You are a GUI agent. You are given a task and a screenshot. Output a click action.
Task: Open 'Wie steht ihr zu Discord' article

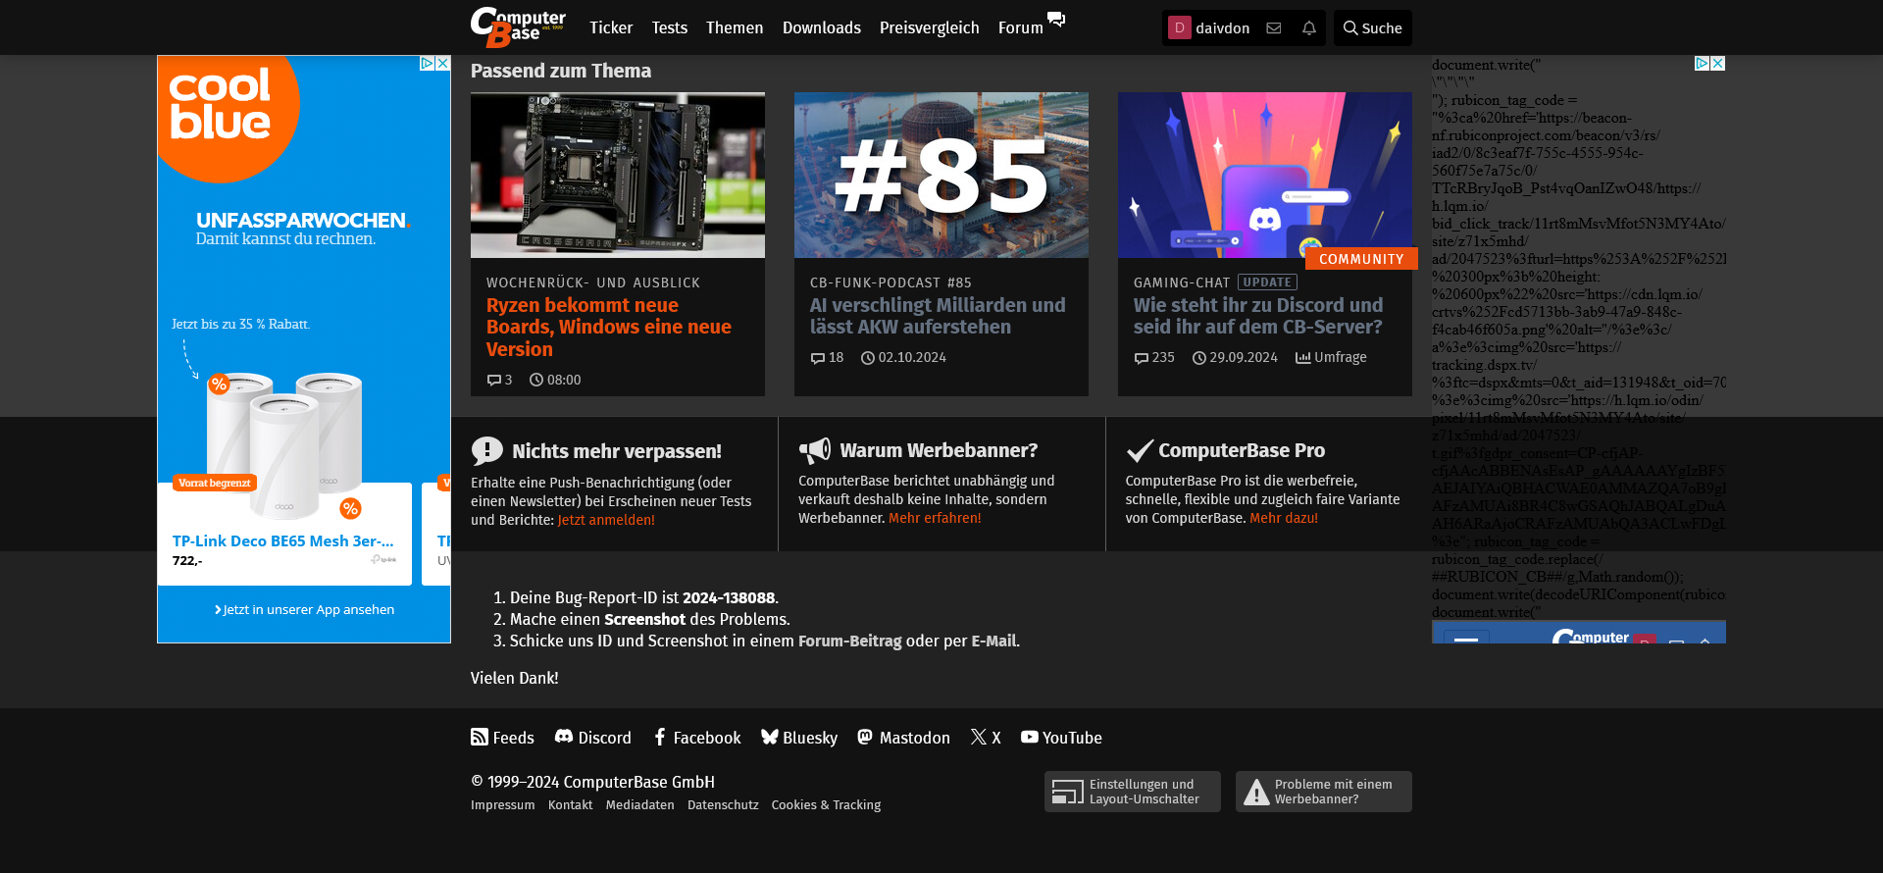click(1258, 316)
